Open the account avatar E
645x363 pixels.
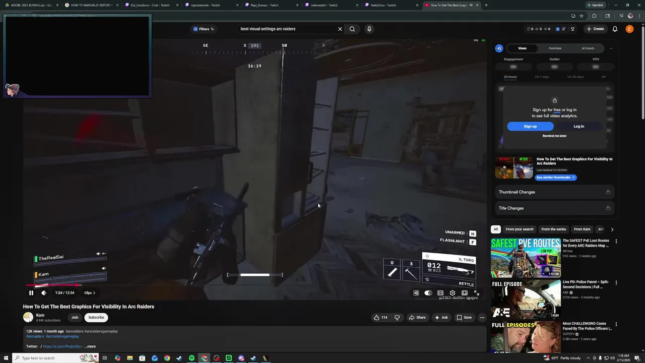pos(629,29)
